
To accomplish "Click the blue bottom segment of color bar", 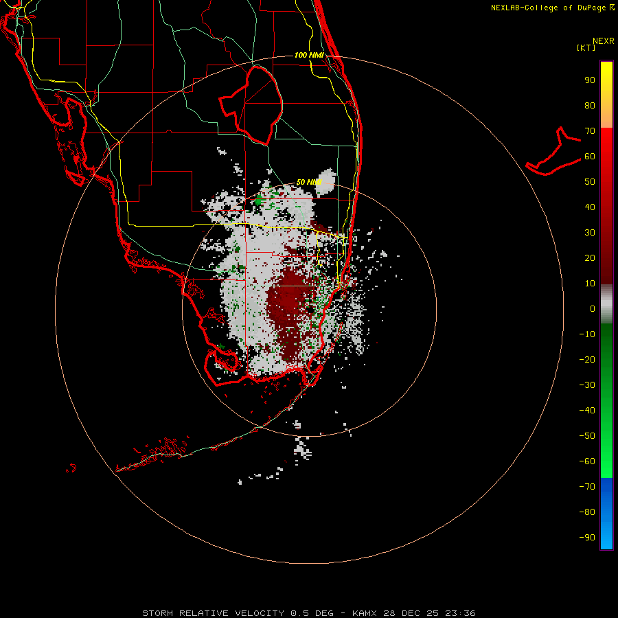I will (x=606, y=514).
